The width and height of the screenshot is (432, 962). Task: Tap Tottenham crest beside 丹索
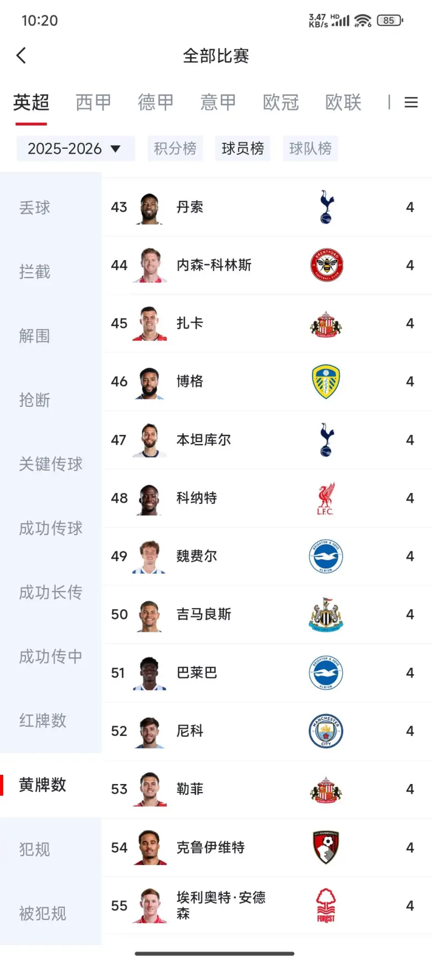coord(326,207)
